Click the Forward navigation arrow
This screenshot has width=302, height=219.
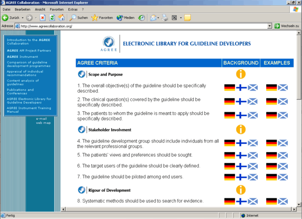(x=29, y=18)
